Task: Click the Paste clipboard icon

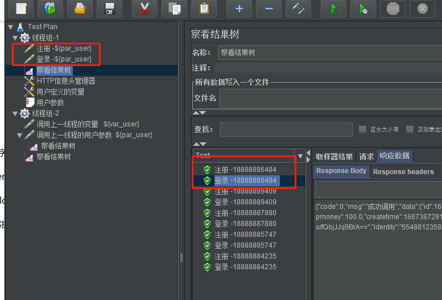Action: tap(204, 9)
